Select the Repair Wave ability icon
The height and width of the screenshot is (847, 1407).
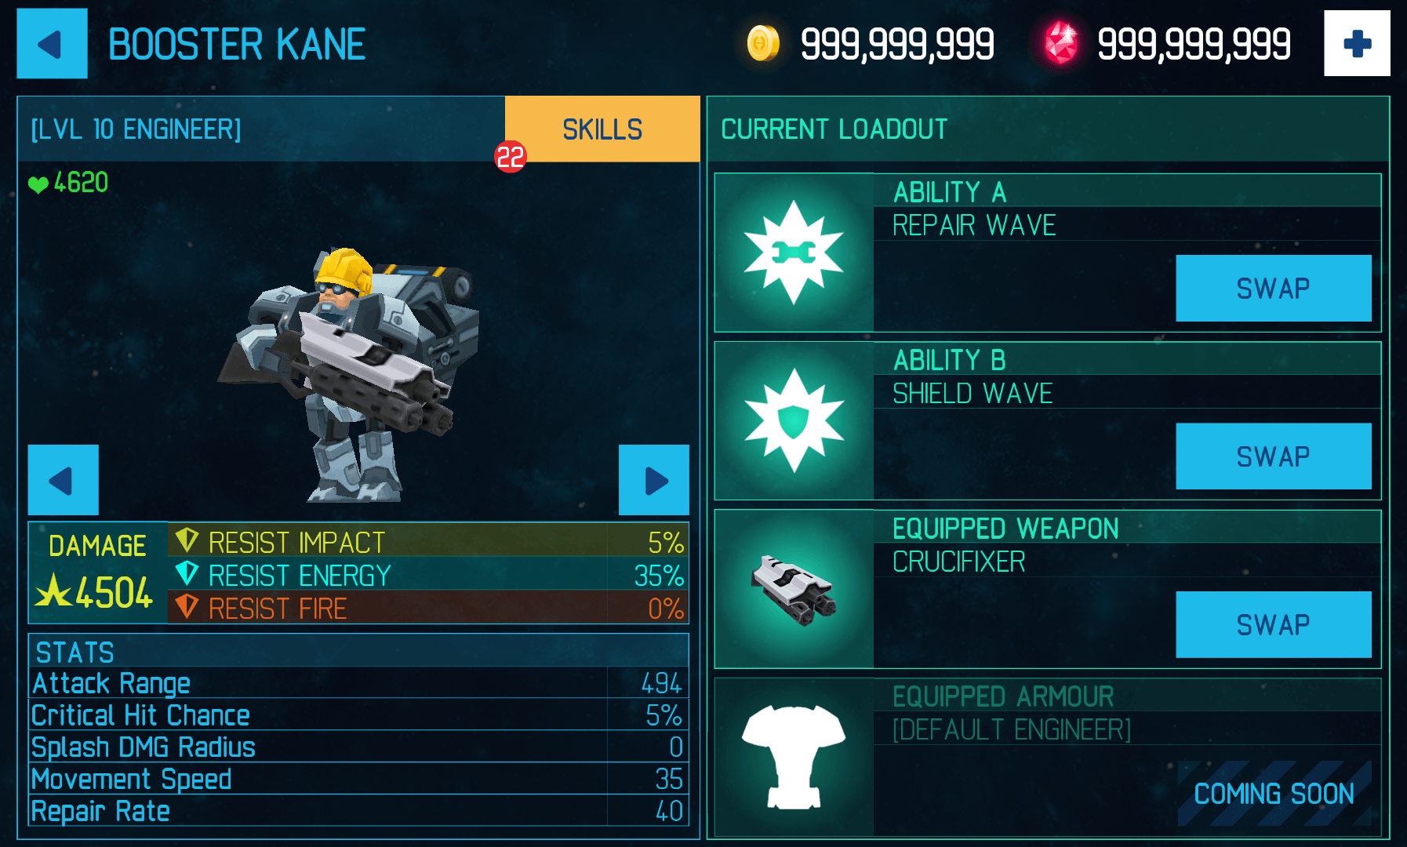pos(794,253)
